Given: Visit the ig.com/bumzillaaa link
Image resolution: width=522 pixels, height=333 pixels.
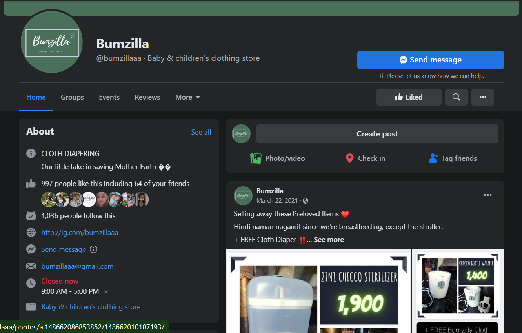Looking at the screenshot, I should [80, 233].
